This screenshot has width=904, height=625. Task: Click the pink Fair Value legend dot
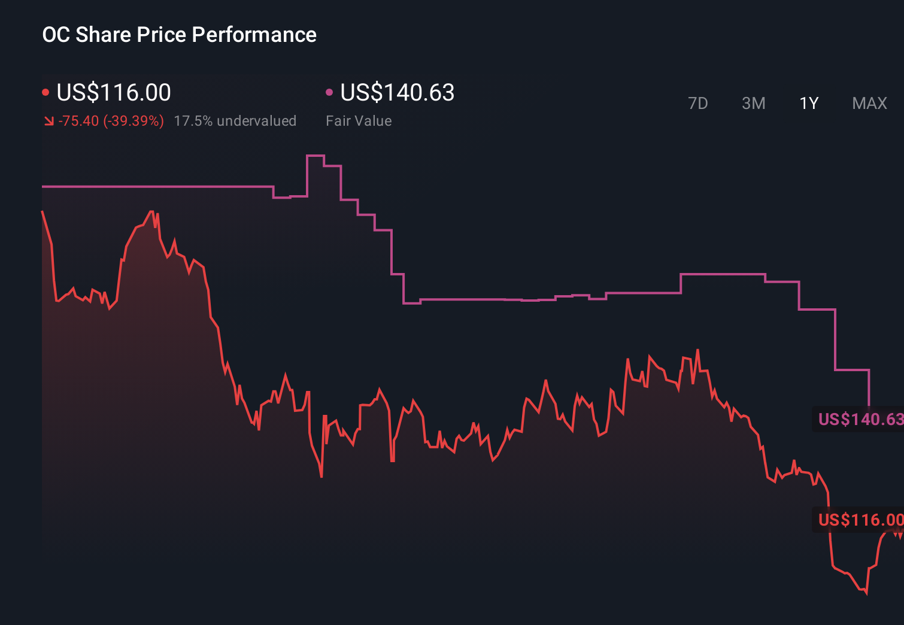pos(329,91)
